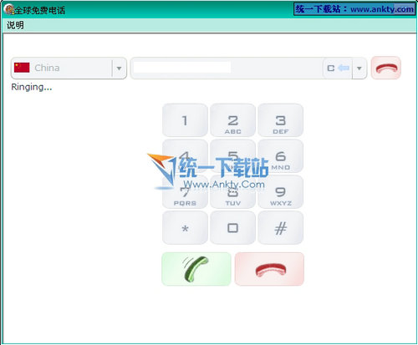Expand the recent numbers dropdown arrow

pyautogui.click(x=359, y=68)
